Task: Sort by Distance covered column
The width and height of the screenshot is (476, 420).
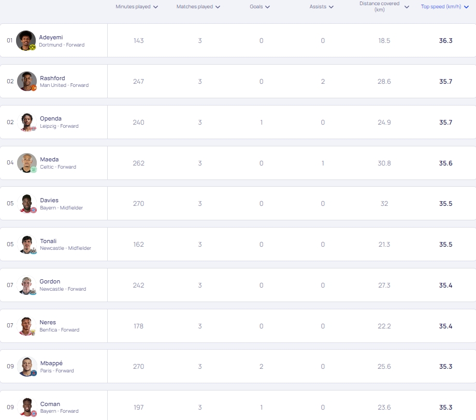Action: point(384,7)
